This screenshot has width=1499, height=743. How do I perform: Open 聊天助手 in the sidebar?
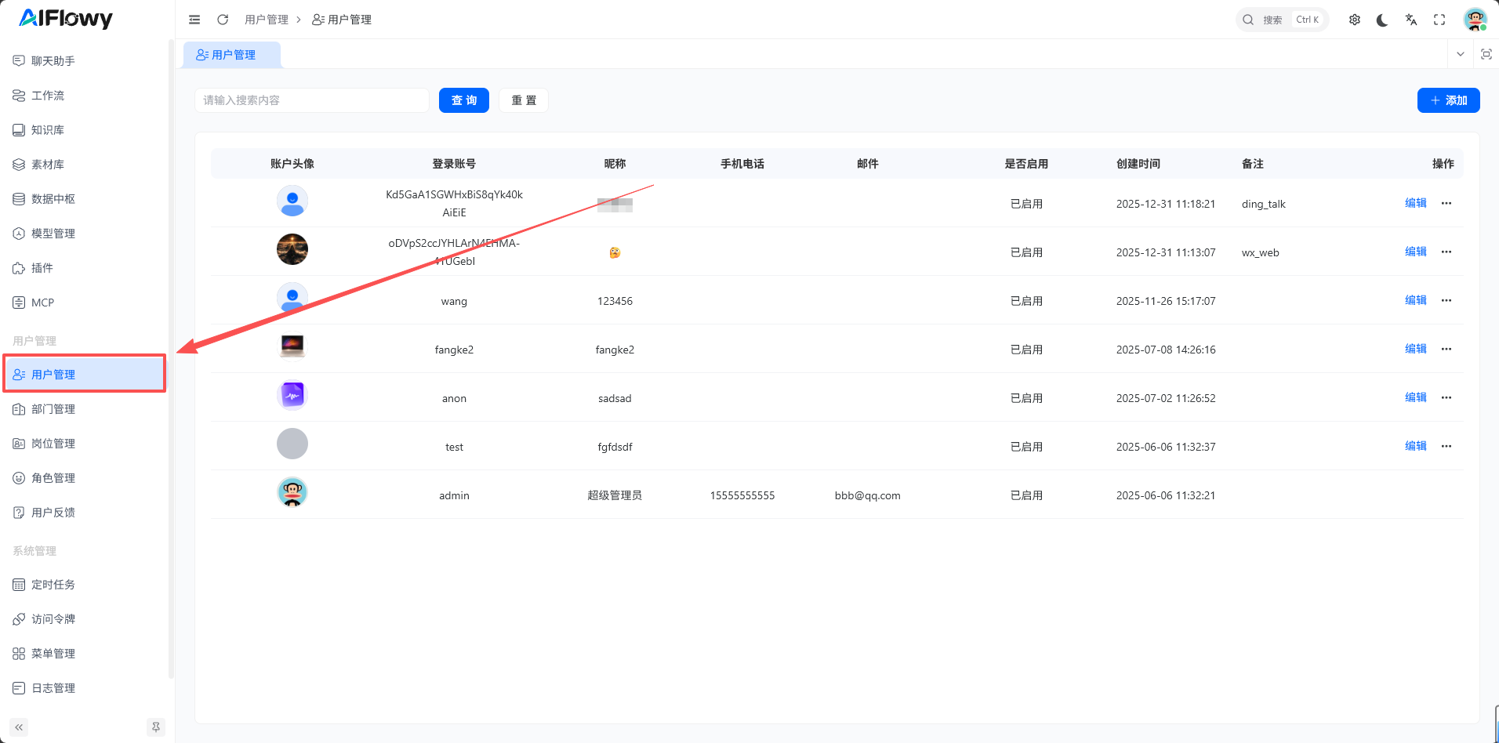[x=53, y=61]
